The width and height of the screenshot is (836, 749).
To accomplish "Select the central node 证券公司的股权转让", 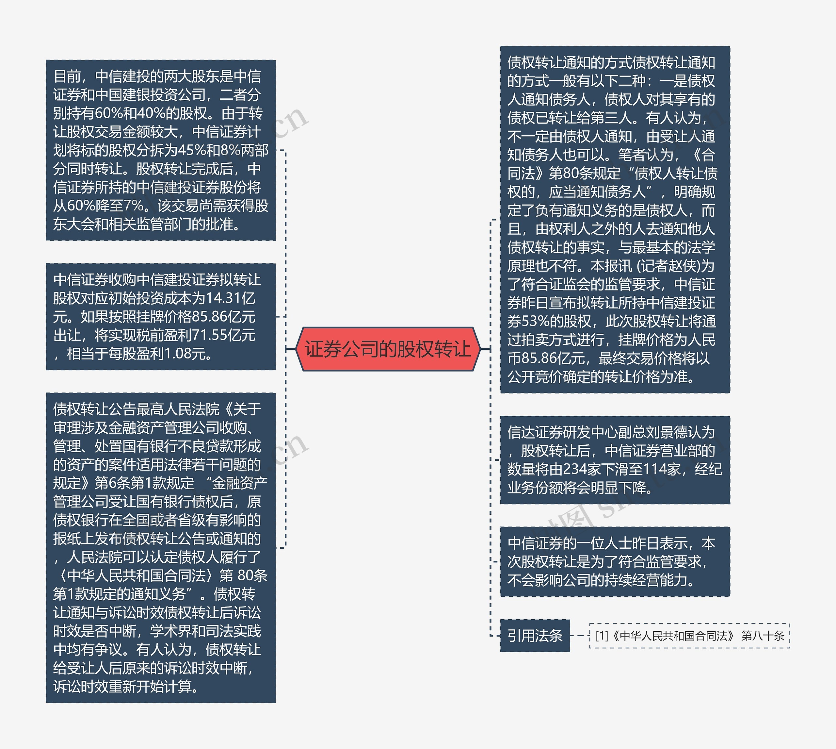I will click(x=388, y=349).
